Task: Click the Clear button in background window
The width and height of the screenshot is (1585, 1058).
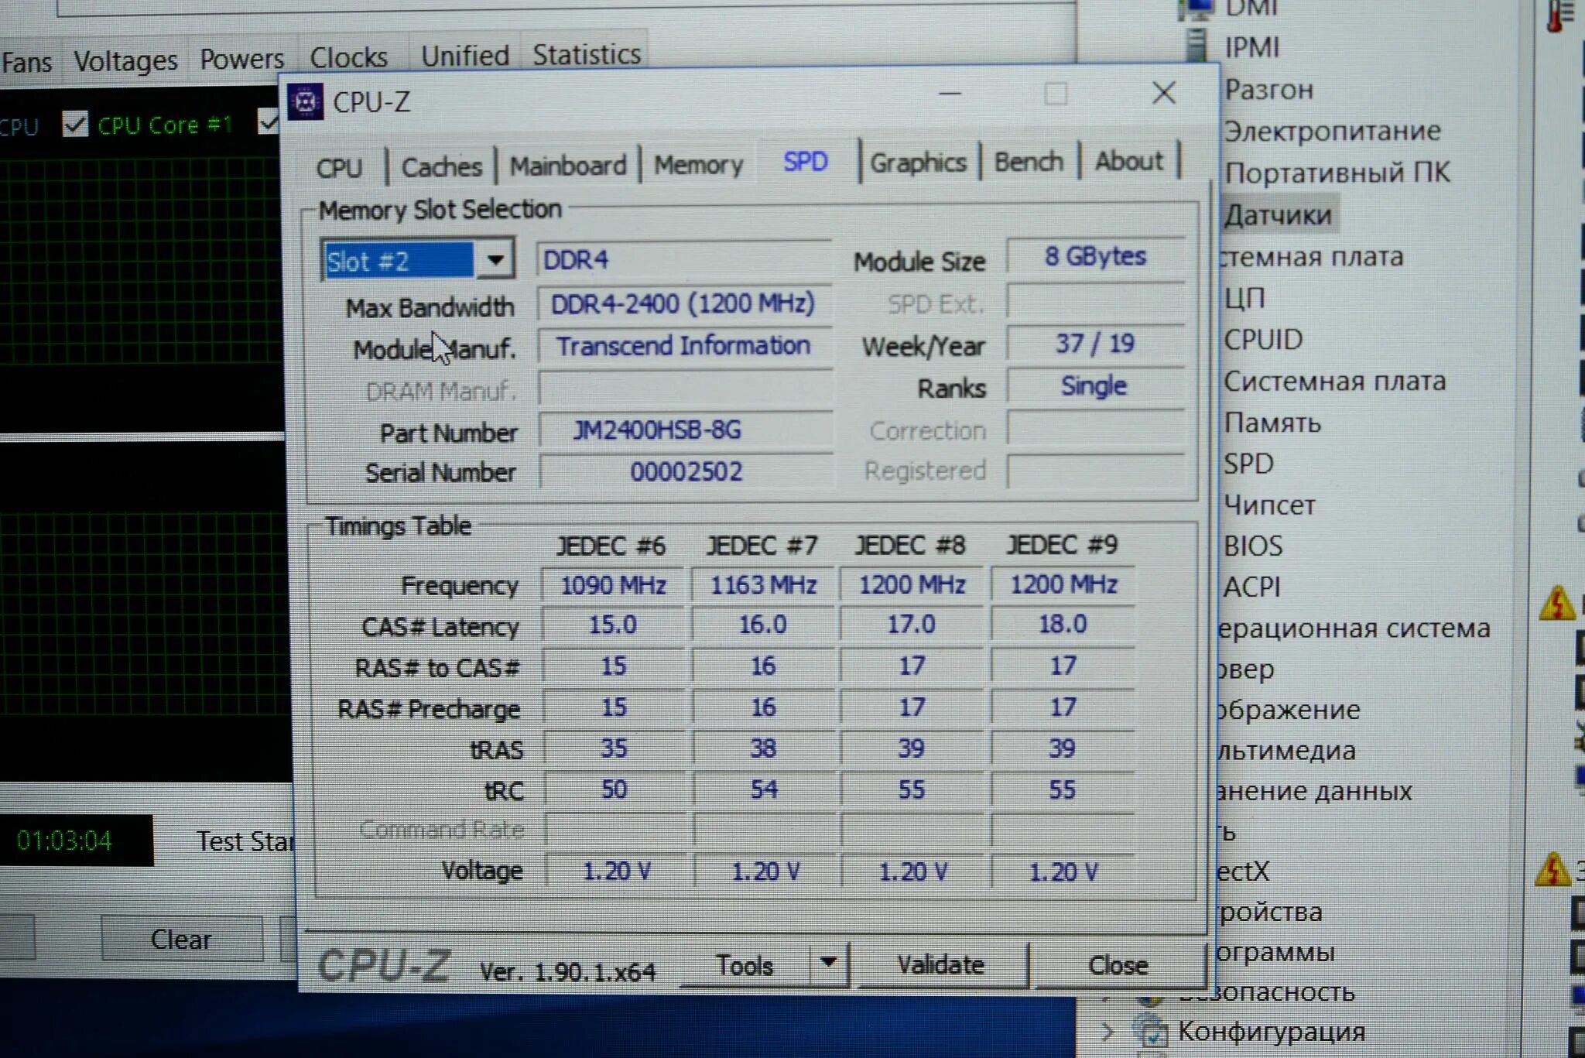Action: 180,939
